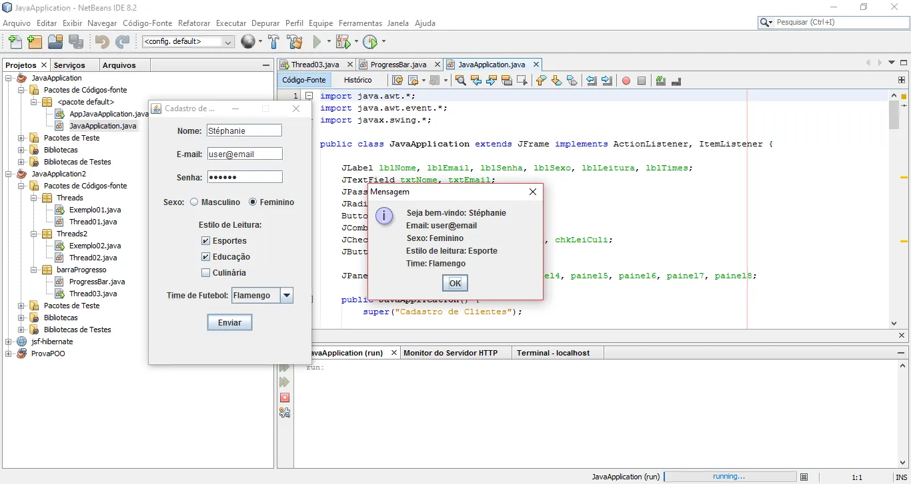Viewport: 911px width, 484px height.
Task: Click OK in the Mensagem dialog
Action: pos(455,283)
